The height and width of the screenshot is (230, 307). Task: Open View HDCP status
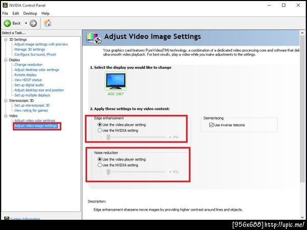click(28, 80)
